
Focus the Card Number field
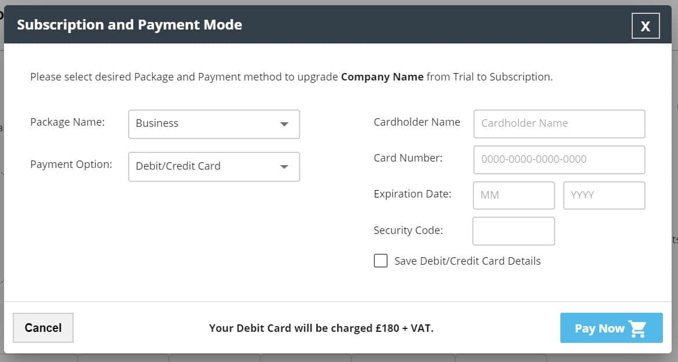559,159
